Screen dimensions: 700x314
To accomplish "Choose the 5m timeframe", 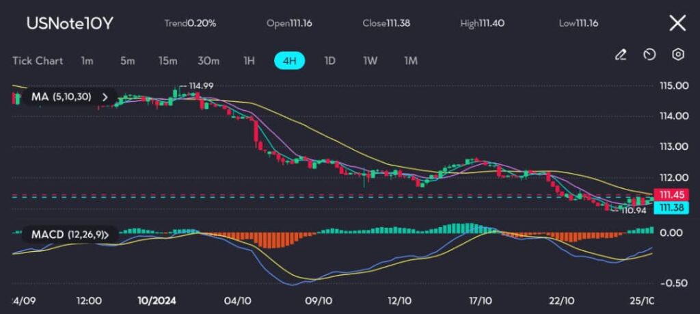I will pos(127,61).
